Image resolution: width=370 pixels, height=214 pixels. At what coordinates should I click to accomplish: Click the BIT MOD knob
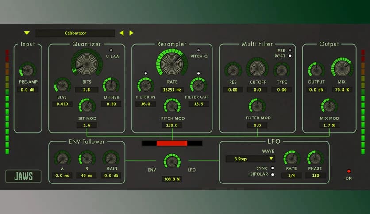click(87, 106)
